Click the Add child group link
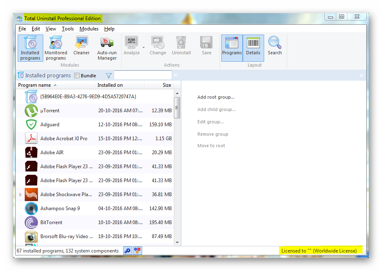This screenshot has height=271, width=382. point(216,109)
